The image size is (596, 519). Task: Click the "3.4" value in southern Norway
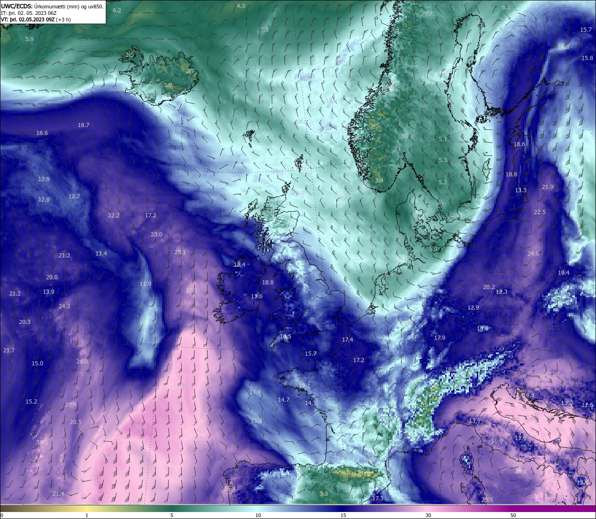[379, 181]
